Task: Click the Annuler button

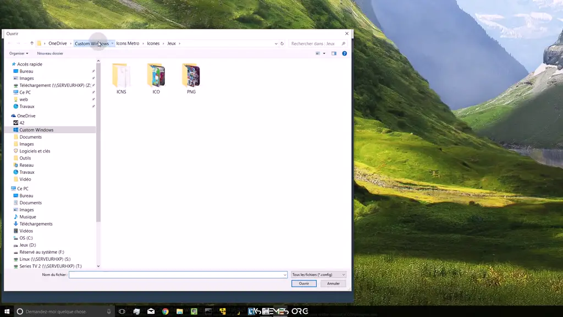Action: click(333, 283)
